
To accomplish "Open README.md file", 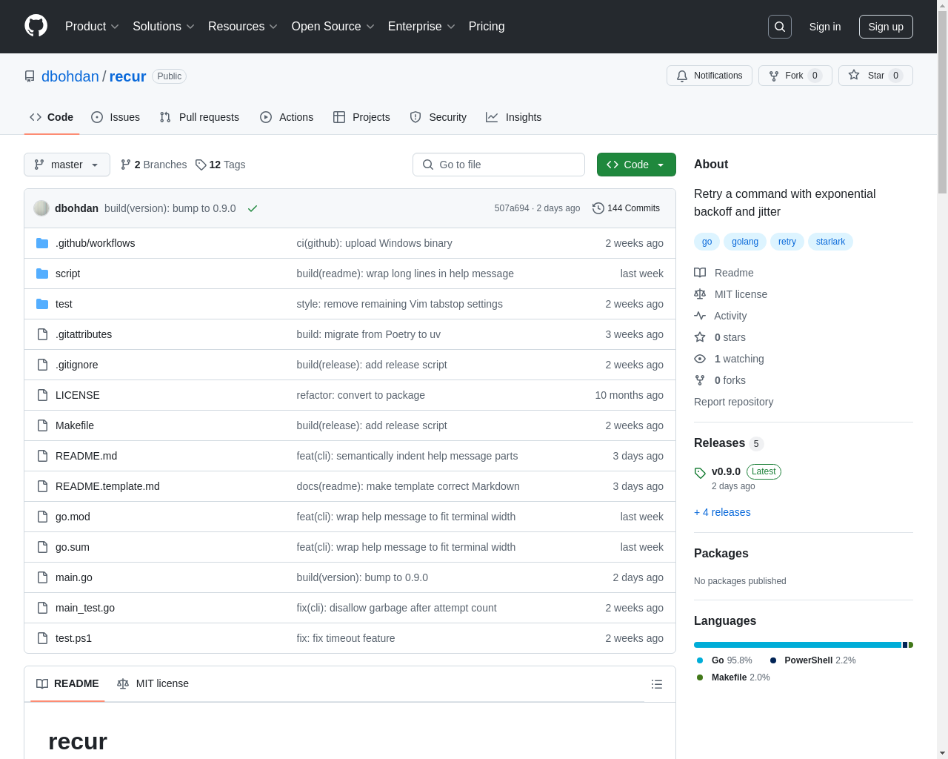I will point(86,456).
